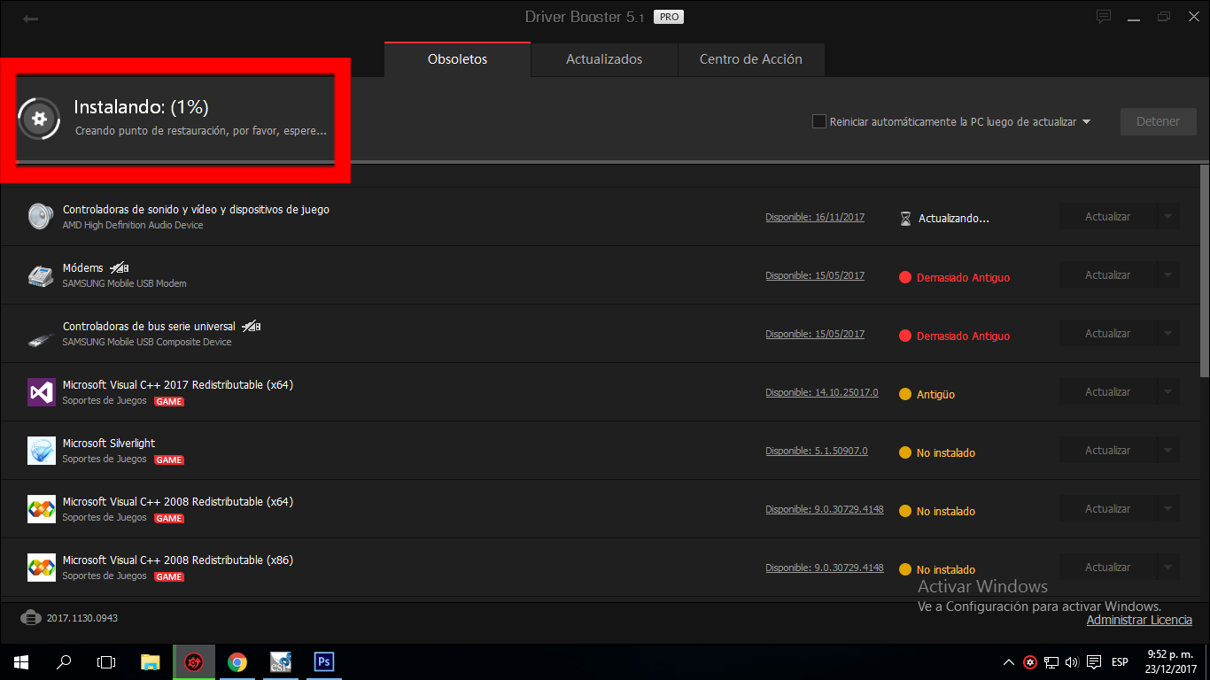The image size is (1210, 680).
Task: Launch Google Chrome from taskbar
Action: pos(237,661)
